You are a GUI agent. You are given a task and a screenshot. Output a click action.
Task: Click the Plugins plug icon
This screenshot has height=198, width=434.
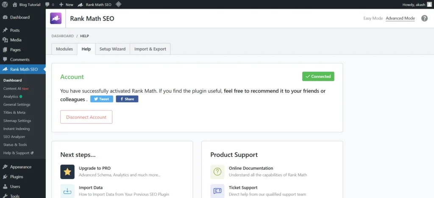5,177
